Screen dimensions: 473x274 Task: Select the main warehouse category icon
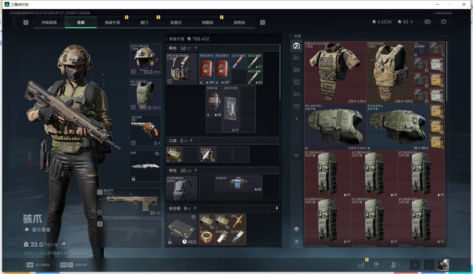pos(297,46)
